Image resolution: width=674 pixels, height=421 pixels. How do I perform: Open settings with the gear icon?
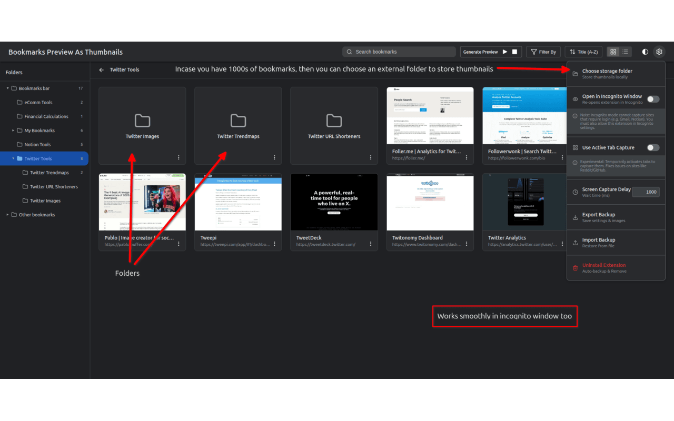coord(659,52)
